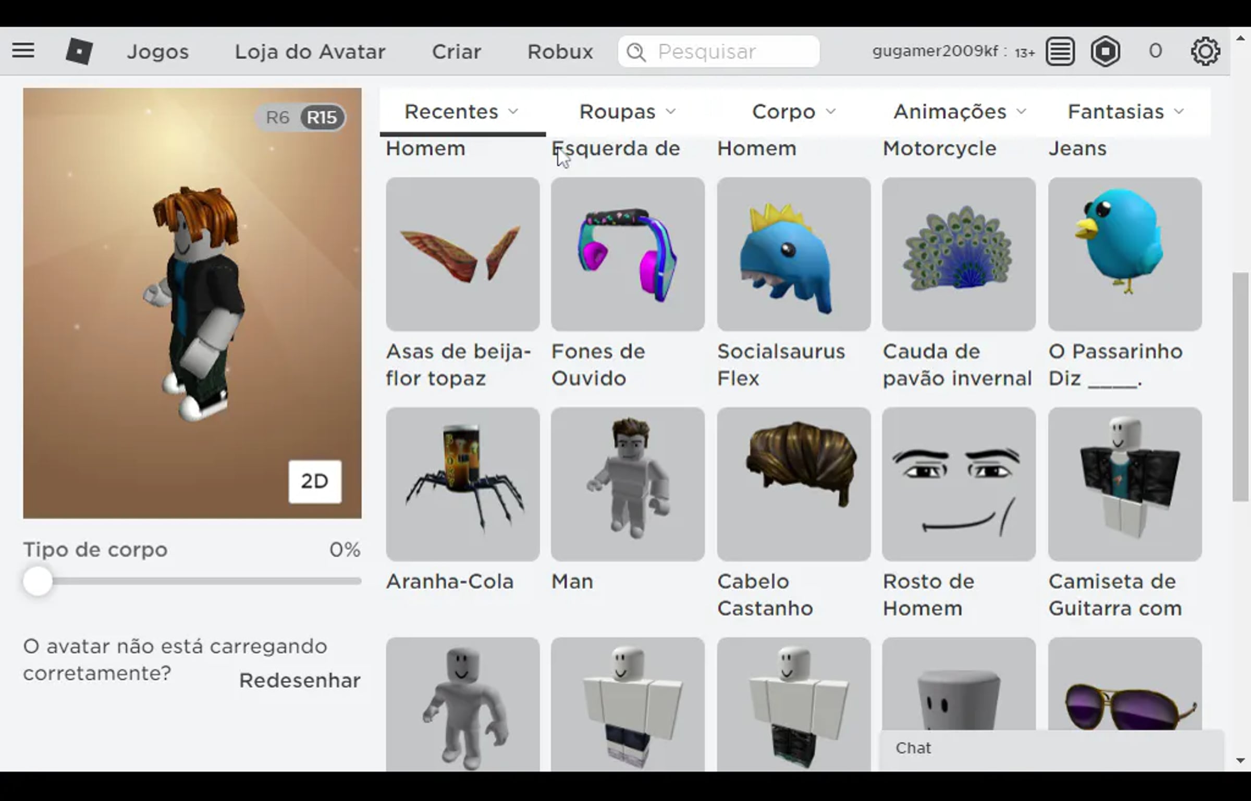Screen dimensions: 1251x801
Task: Go to the Roblox home logo
Action: [79, 52]
